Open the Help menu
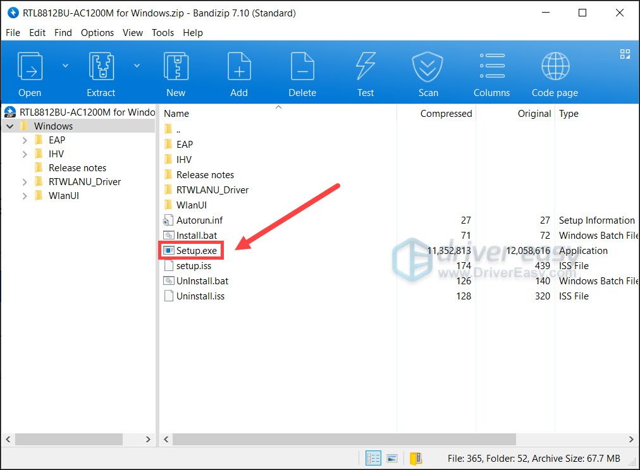Image resolution: width=640 pixels, height=470 pixels. 193,33
